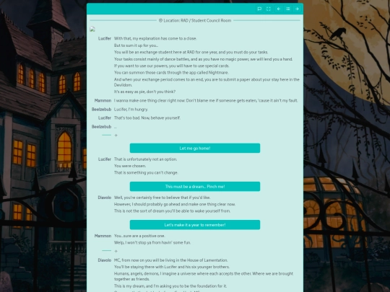Click line about using special cards
Viewport: 390px width, 292px height.
(x=172, y=66)
